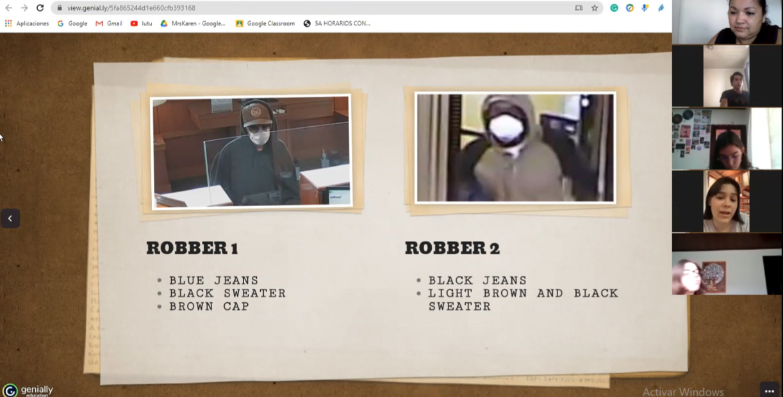Open the three-dot options button
Image resolution: width=783 pixels, height=397 pixels.
click(x=769, y=390)
